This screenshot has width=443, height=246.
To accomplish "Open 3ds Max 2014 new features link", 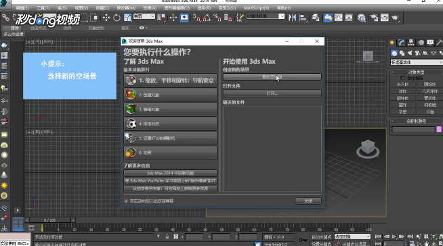I will tap(171, 173).
